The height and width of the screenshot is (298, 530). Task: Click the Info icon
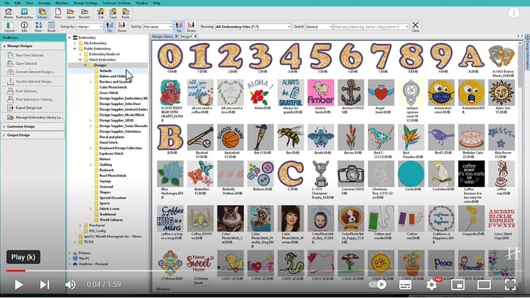coord(24,26)
